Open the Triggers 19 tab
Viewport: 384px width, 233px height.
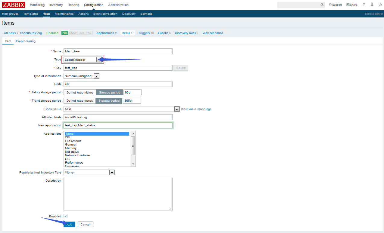coord(146,33)
